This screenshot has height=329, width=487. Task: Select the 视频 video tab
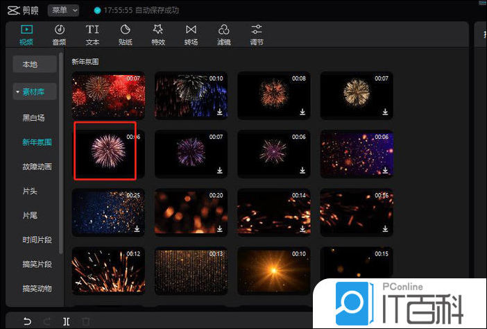pyautogui.click(x=26, y=34)
